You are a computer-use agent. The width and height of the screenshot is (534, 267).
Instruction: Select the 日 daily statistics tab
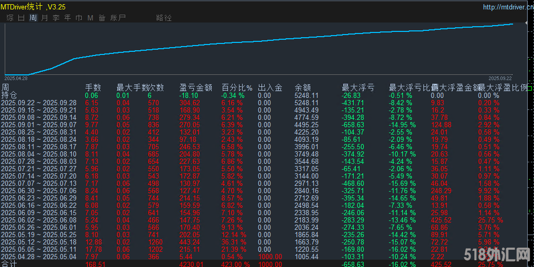21,18
